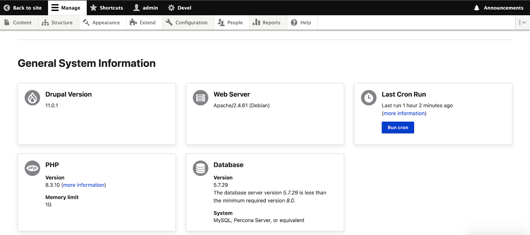Viewport: 530px width, 235px height.
Task: Go to the Configuration menu item
Action: click(x=188, y=22)
